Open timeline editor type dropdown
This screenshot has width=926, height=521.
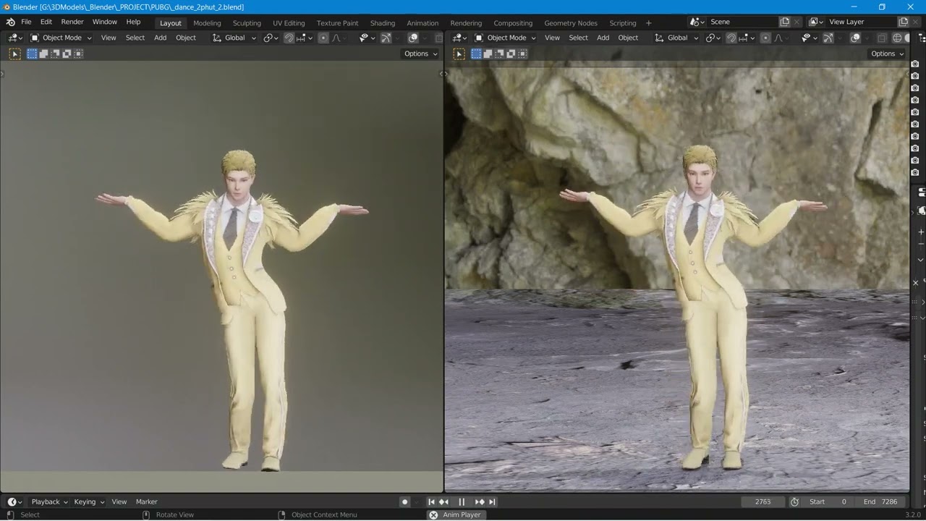14,501
